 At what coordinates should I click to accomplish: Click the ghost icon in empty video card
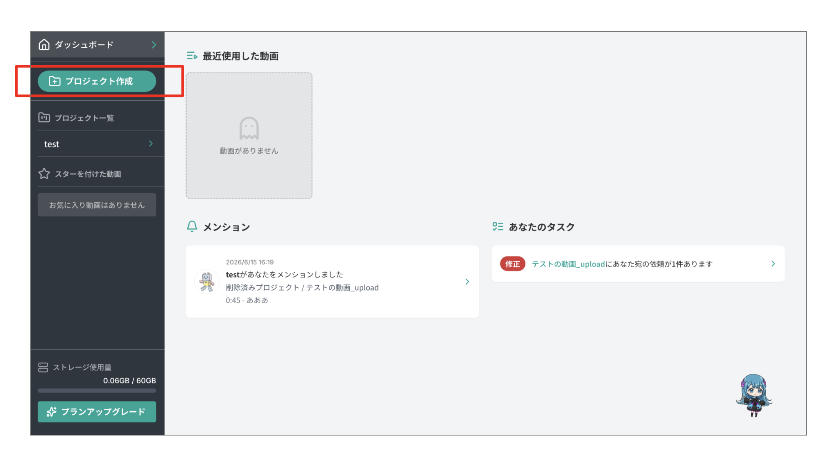pyautogui.click(x=249, y=128)
